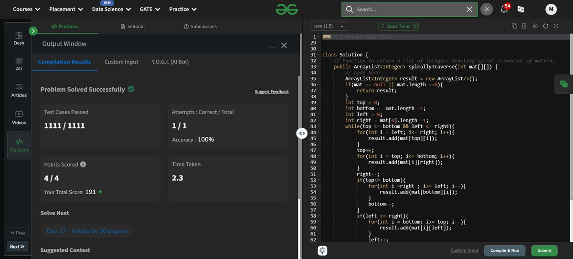Click the lightbulb hint icon
573x259 pixels.
(x=322, y=250)
